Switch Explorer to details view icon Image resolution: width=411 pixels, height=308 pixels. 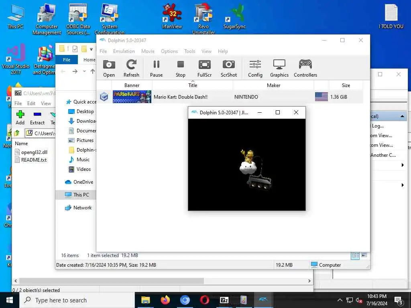pyautogui.click(x=356, y=255)
